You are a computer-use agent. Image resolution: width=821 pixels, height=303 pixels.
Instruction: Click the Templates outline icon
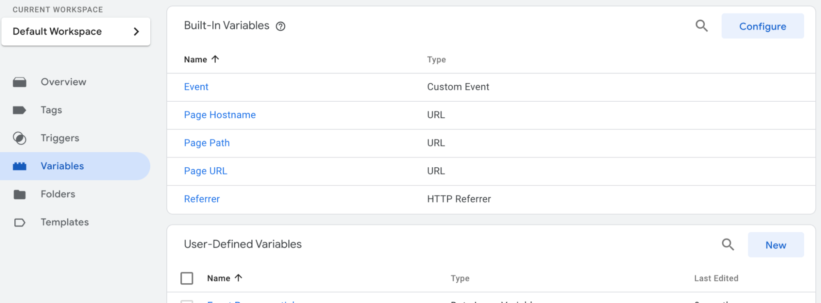[19, 222]
